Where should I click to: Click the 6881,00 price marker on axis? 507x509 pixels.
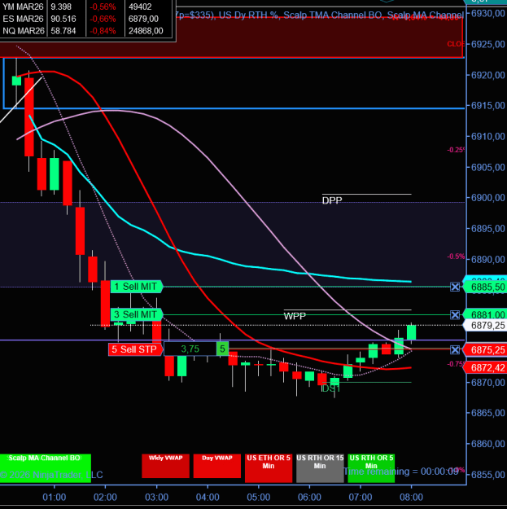point(485,315)
